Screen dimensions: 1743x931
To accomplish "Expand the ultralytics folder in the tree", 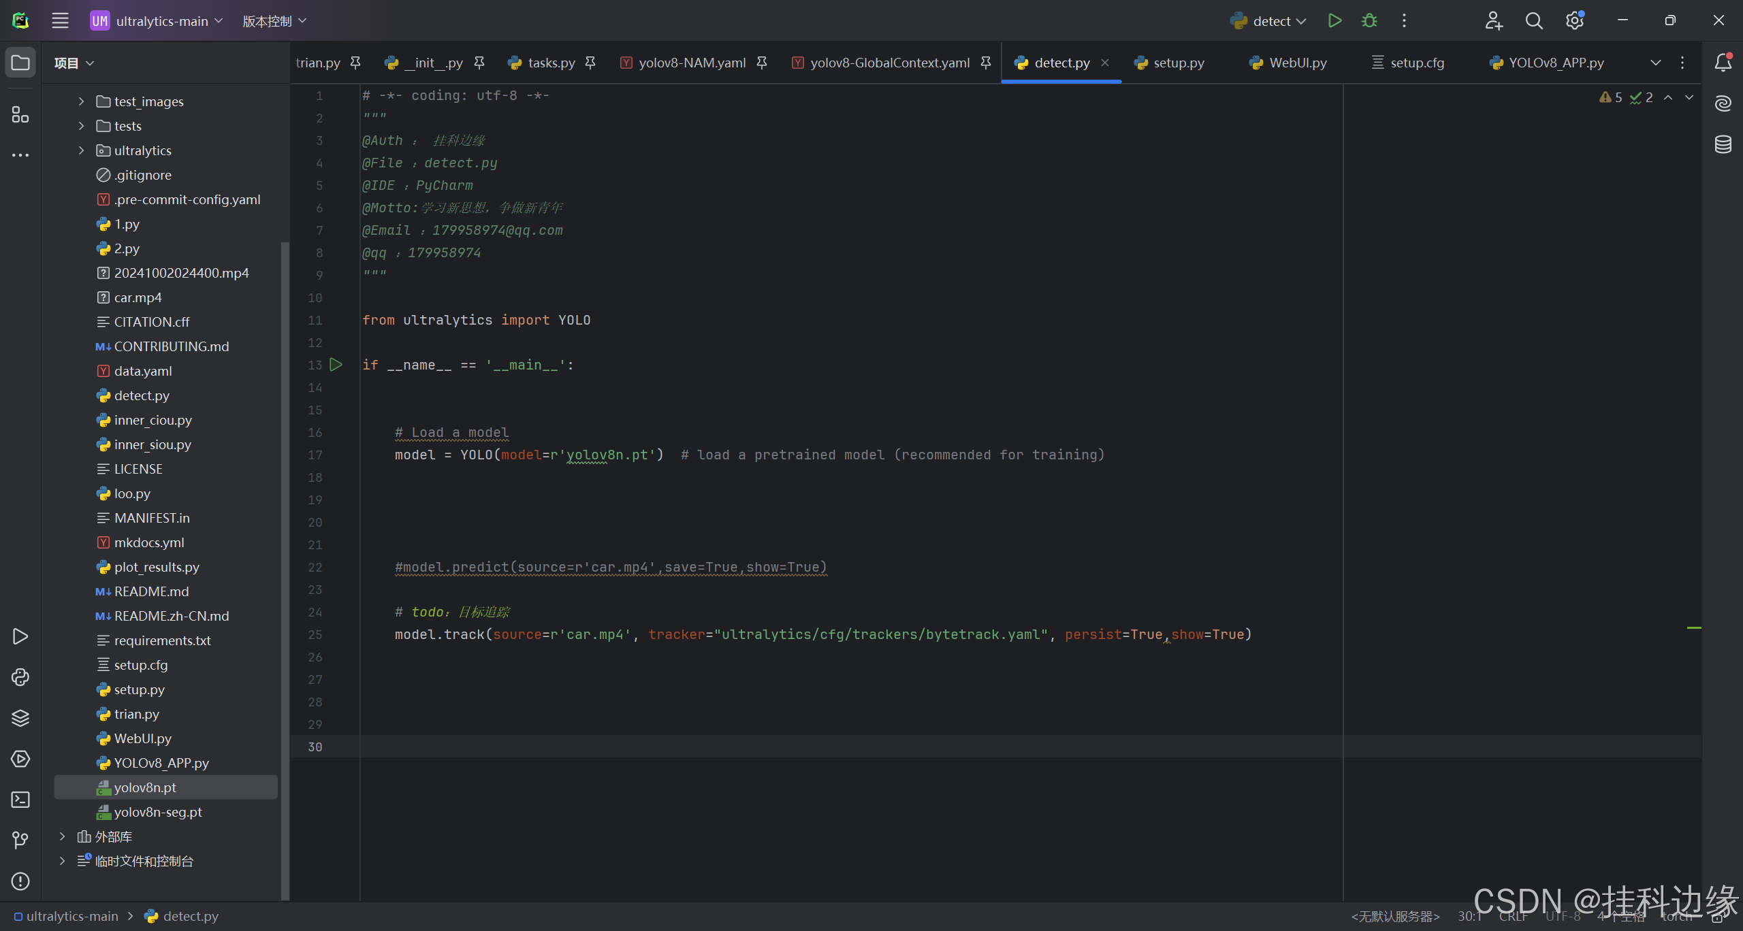I will click(x=81, y=150).
